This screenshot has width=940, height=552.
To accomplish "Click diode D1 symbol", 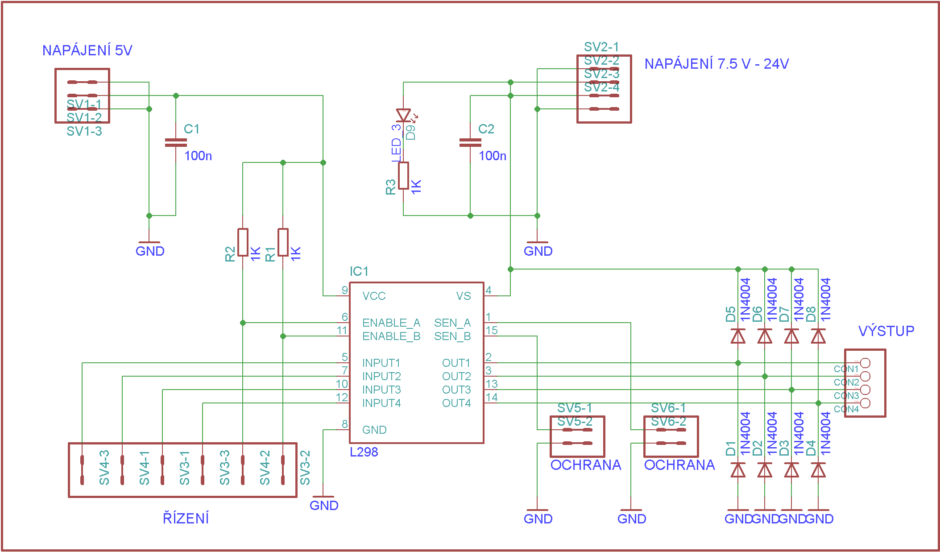I will coord(738,469).
